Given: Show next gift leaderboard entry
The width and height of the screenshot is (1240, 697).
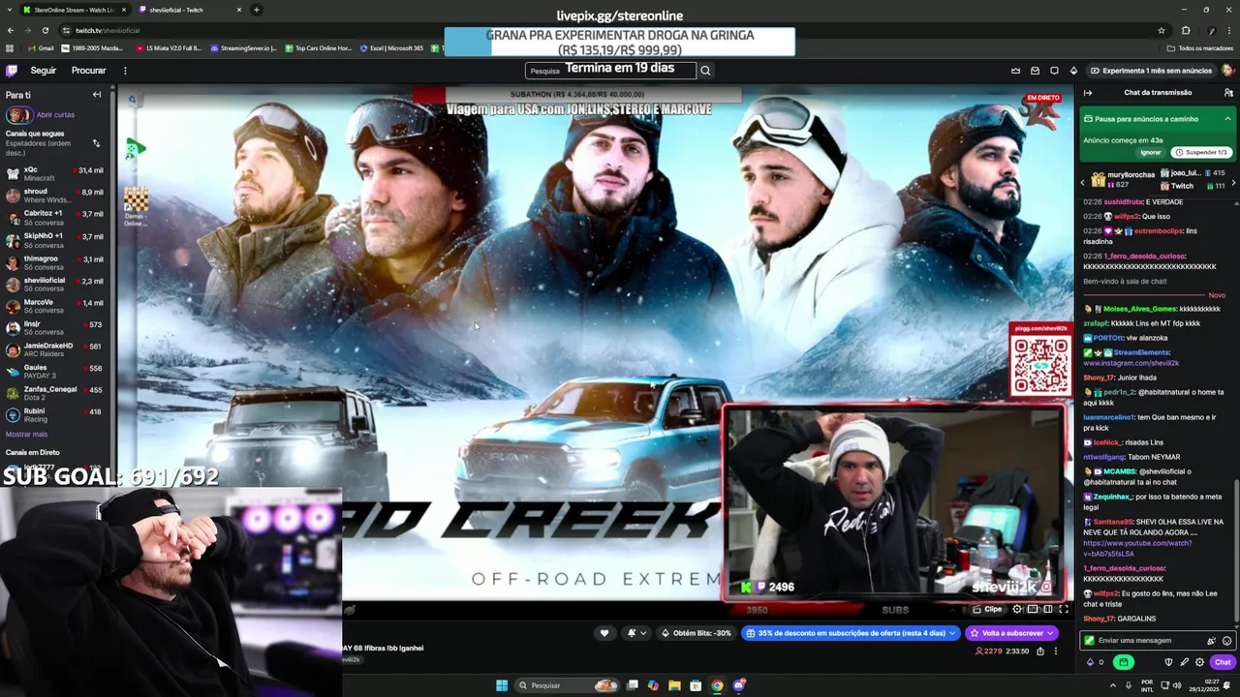Looking at the screenshot, I should 1233,181.
